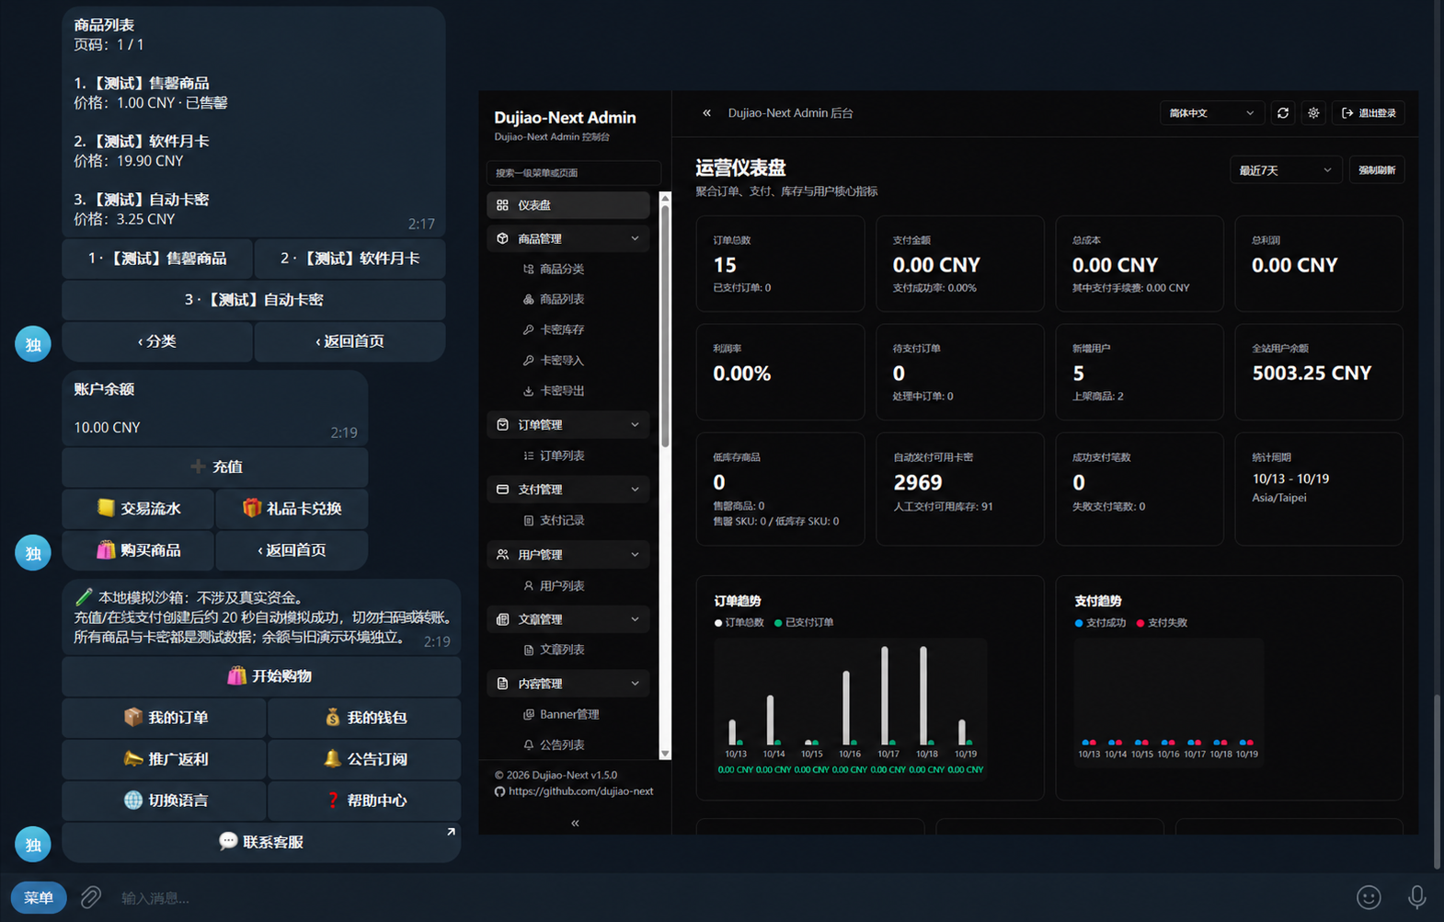Click the refresh icon in admin header

point(1283,113)
